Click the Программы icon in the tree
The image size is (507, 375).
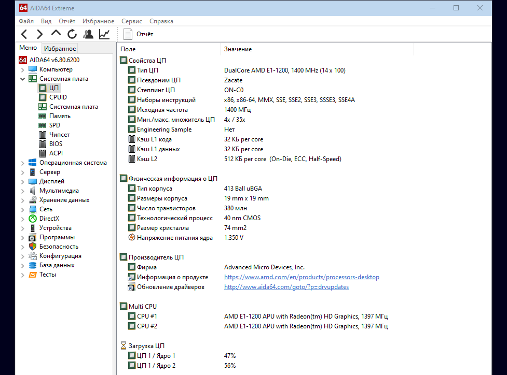[33, 237]
